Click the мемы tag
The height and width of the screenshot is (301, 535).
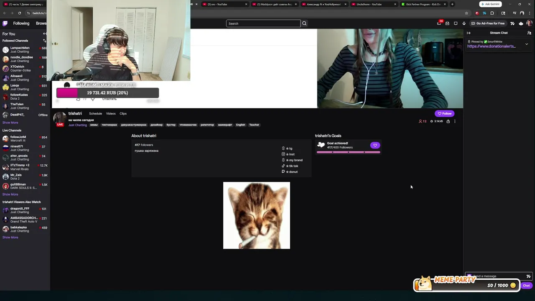tap(94, 125)
